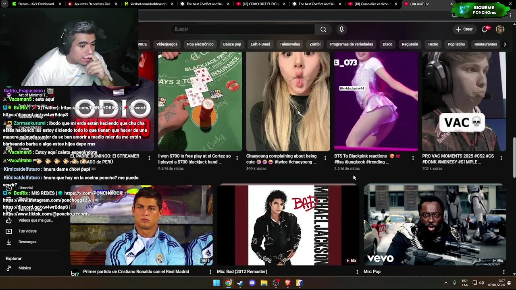
Task: Open Brave browser from the taskbar
Action: pyautogui.click(x=288, y=283)
